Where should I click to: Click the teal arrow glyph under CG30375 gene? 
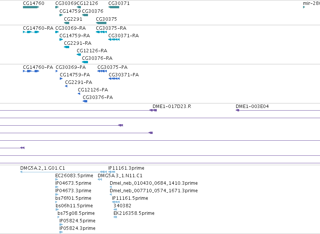click(101, 23)
